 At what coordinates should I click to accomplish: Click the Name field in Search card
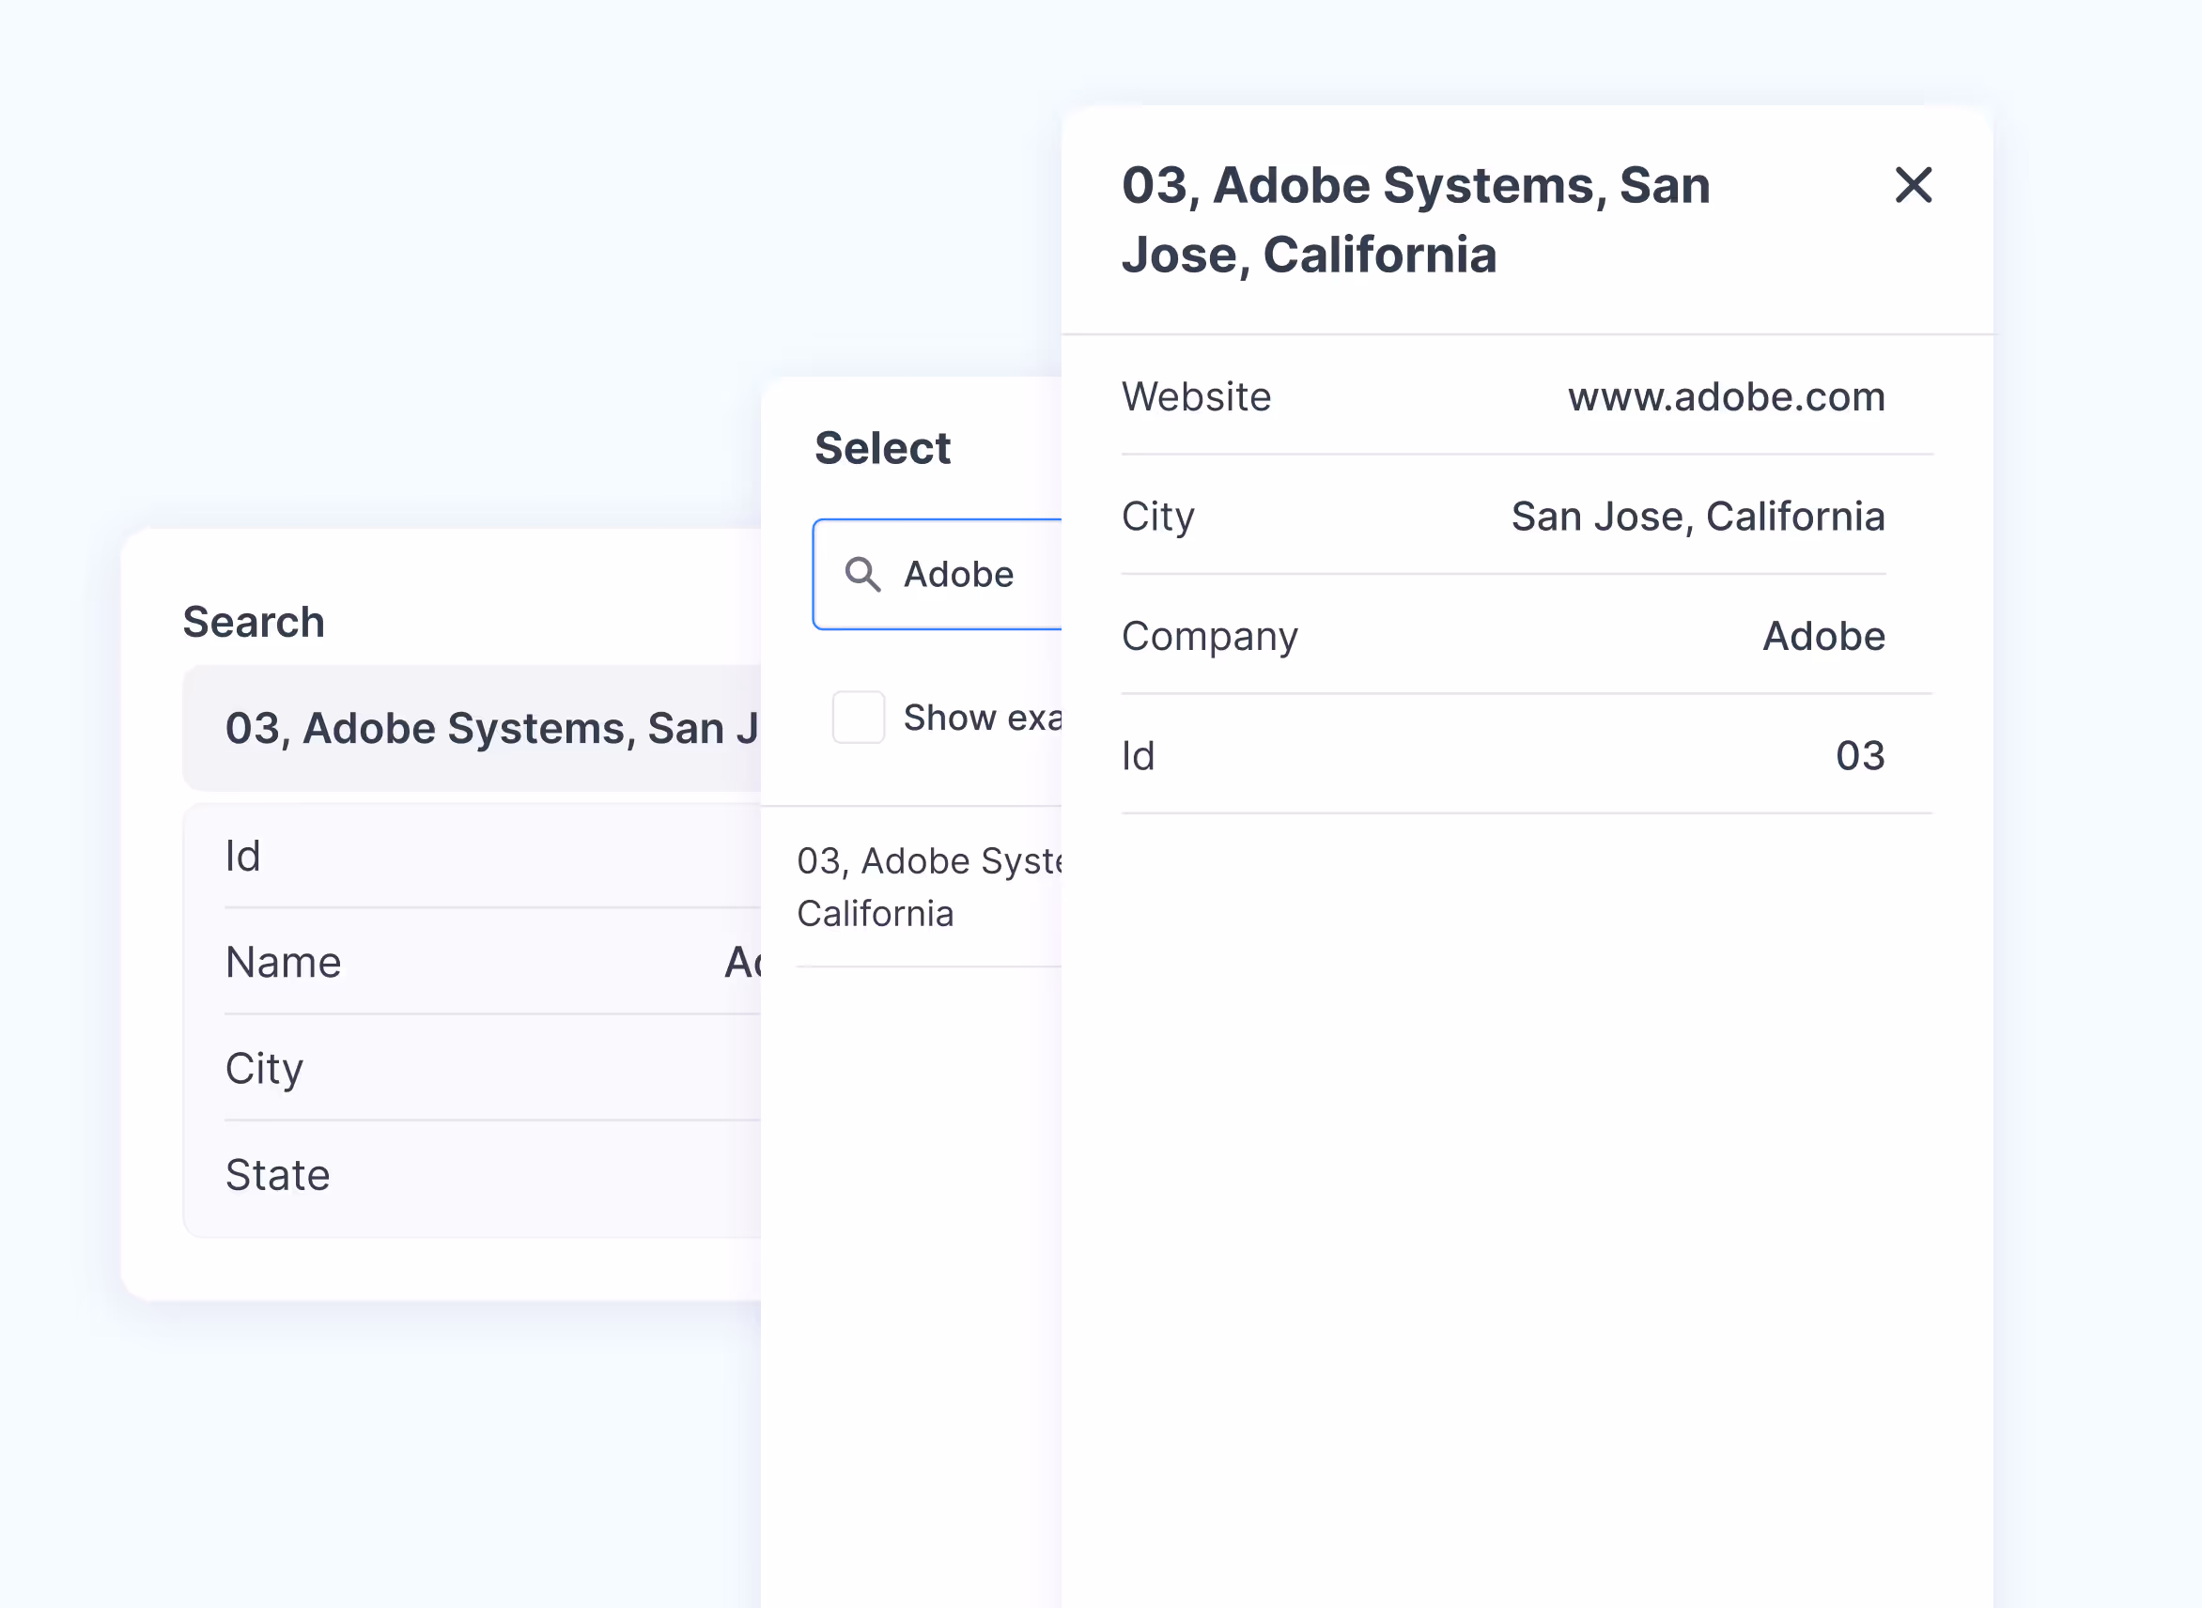click(x=284, y=963)
